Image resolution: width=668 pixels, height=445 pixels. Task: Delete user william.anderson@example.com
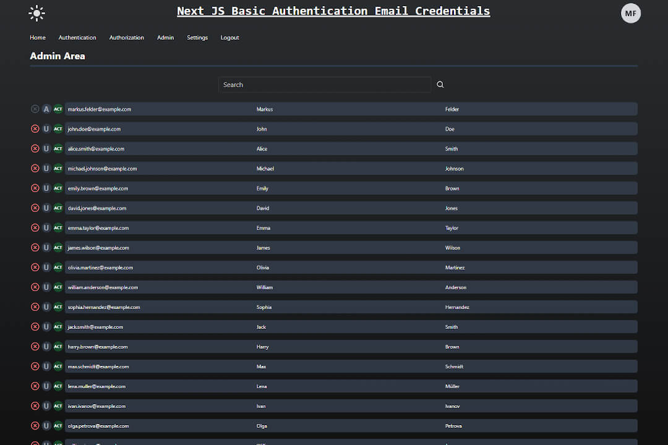35,287
